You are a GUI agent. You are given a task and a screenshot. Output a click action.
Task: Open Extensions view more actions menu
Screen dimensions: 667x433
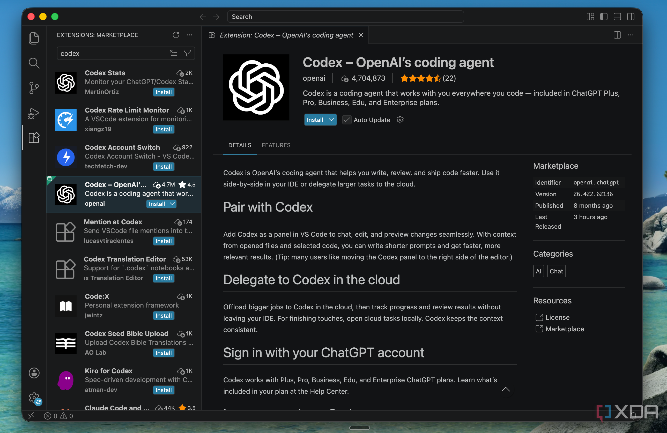[189, 35]
